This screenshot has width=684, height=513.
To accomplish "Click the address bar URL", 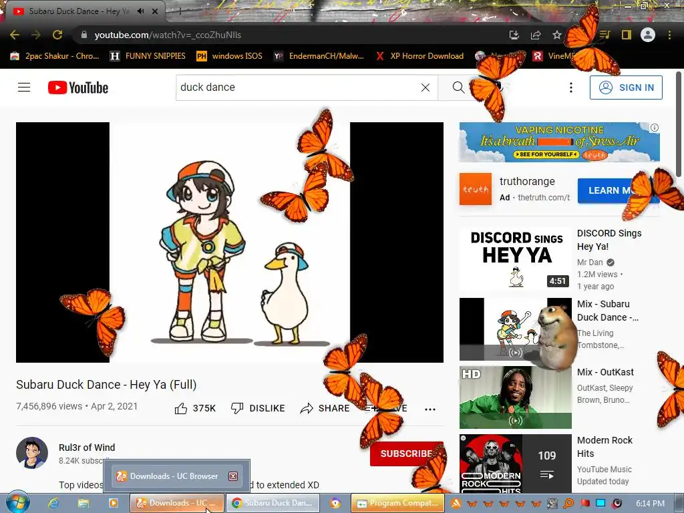I will 168,35.
